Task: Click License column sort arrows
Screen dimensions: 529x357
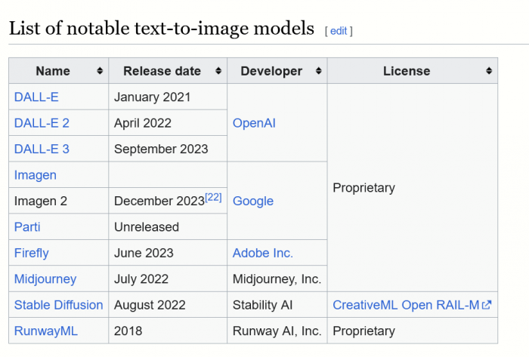Action: (x=489, y=71)
